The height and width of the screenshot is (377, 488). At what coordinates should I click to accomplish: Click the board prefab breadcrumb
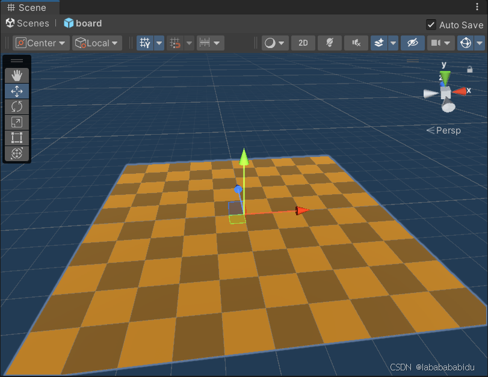[83, 23]
